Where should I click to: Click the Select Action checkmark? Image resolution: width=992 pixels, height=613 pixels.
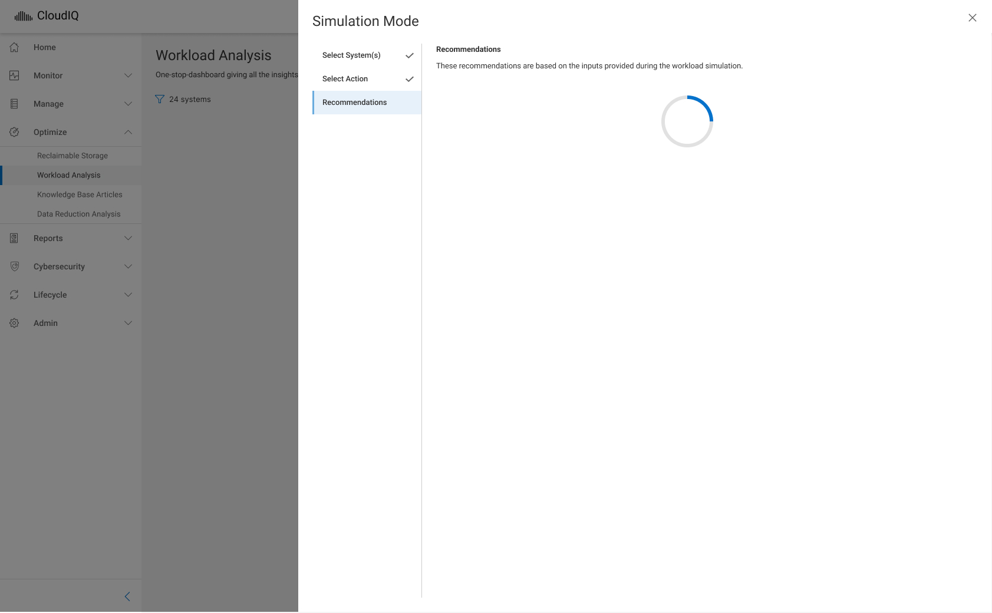tap(410, 79)
